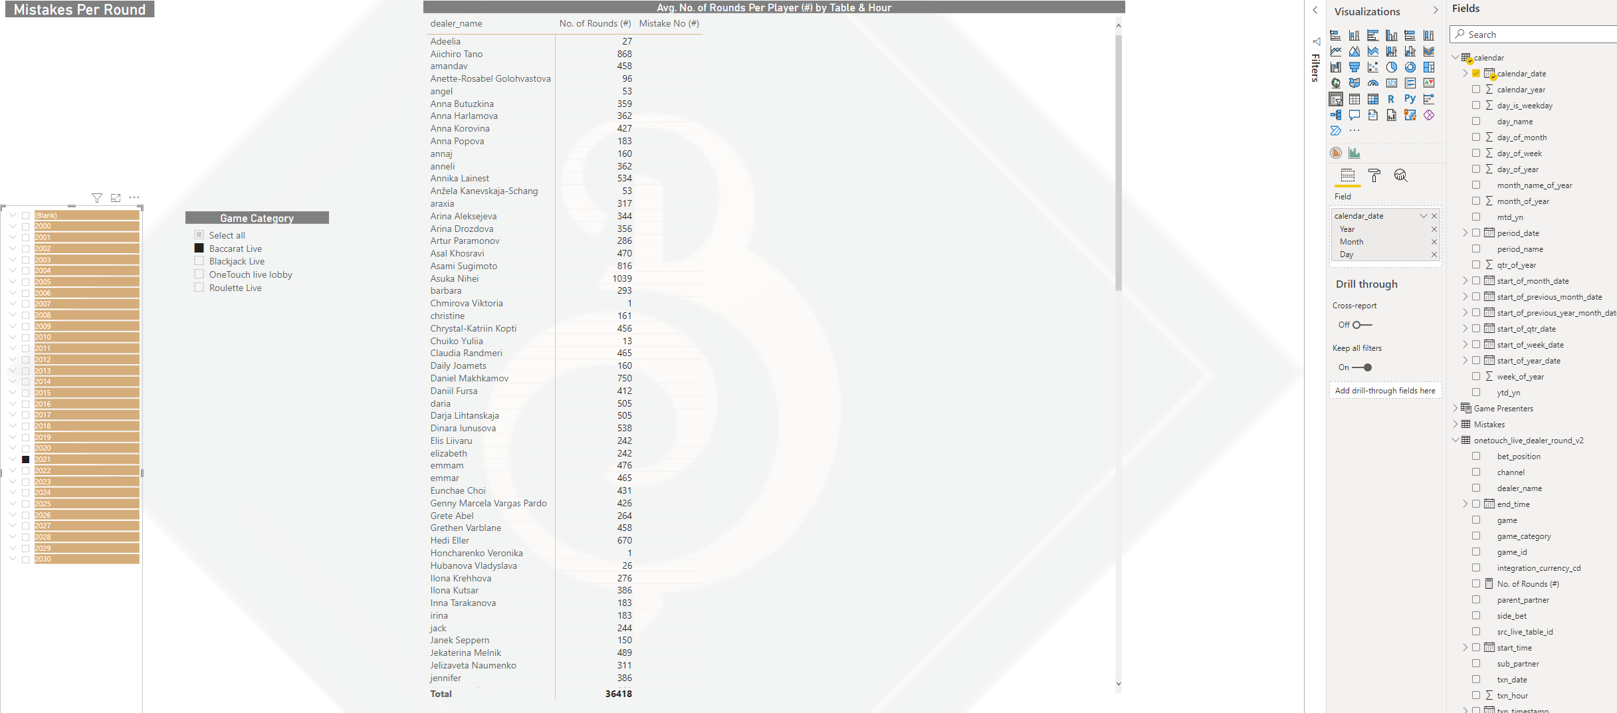
Task: Select the donut chart visualization
Action: pyautogui.click(x=1410, y=67)
